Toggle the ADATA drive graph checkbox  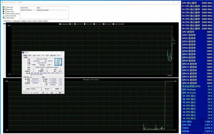pos(113,24)
